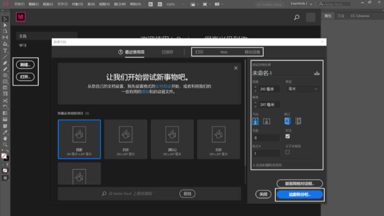Viewport: 384px width, 216px height.
Task: Open the Essentials workspace dropdown
Action: pyautogui.click(x=301, y=4)
